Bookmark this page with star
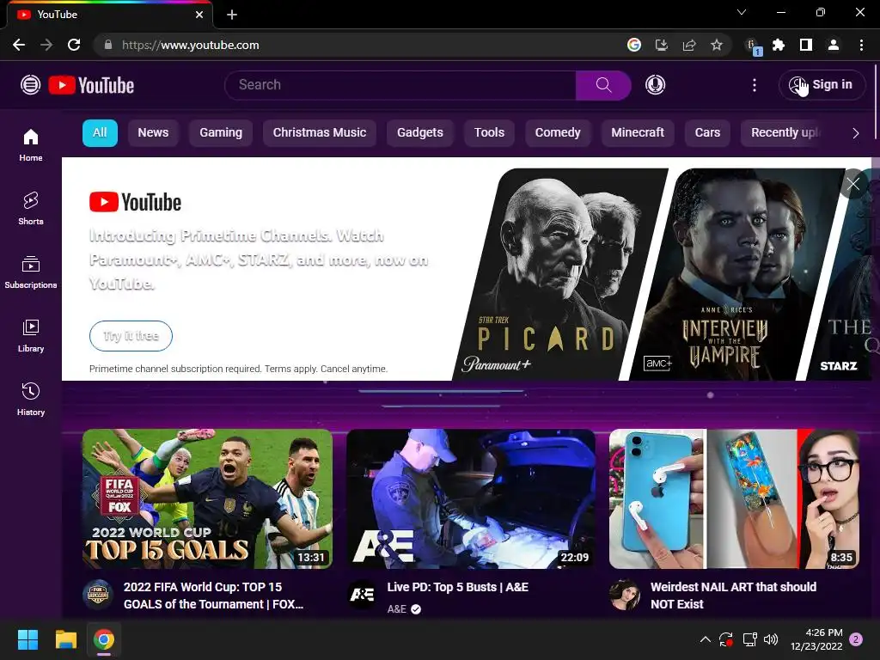880x660 pixels. [717, 45]
